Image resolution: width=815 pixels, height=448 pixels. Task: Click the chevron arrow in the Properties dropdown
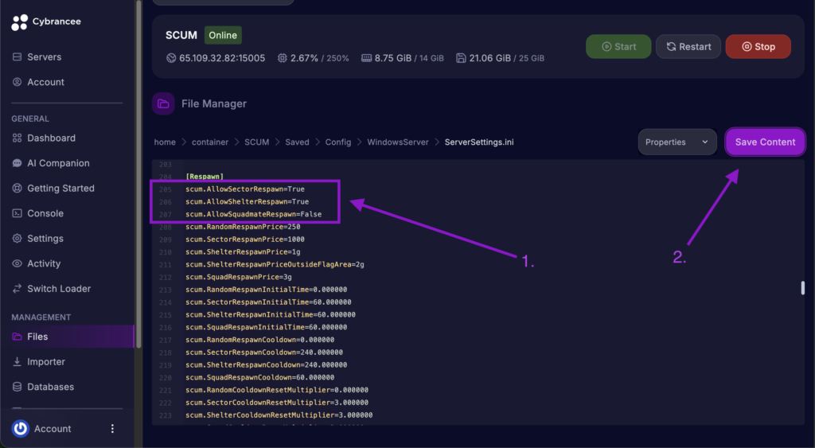click(705, 142)
